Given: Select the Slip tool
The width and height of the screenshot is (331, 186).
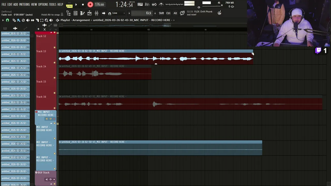Looking at the screenshot, I should click(33, 20).
